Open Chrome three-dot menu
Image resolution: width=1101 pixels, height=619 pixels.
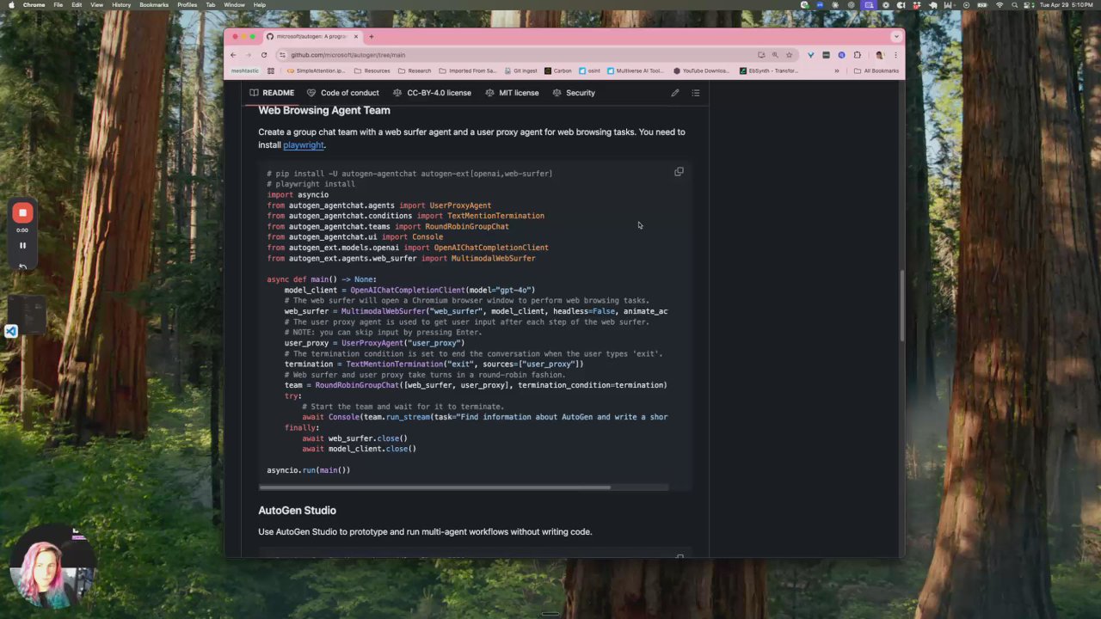(x=895, y=55)
